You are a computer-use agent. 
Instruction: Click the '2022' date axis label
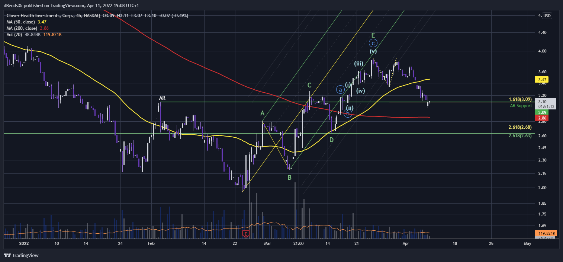pos(24,244)
